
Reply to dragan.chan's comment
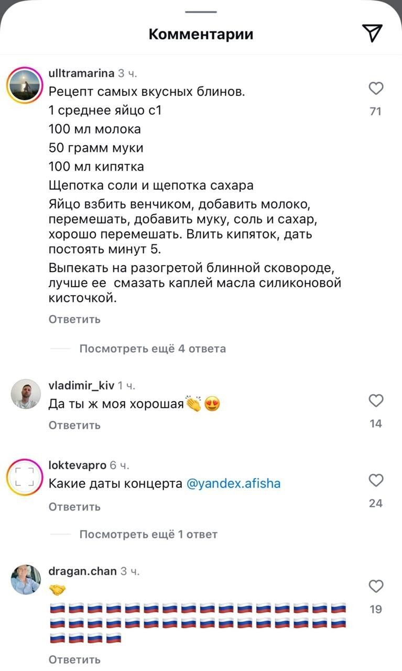tap(74, 659)
